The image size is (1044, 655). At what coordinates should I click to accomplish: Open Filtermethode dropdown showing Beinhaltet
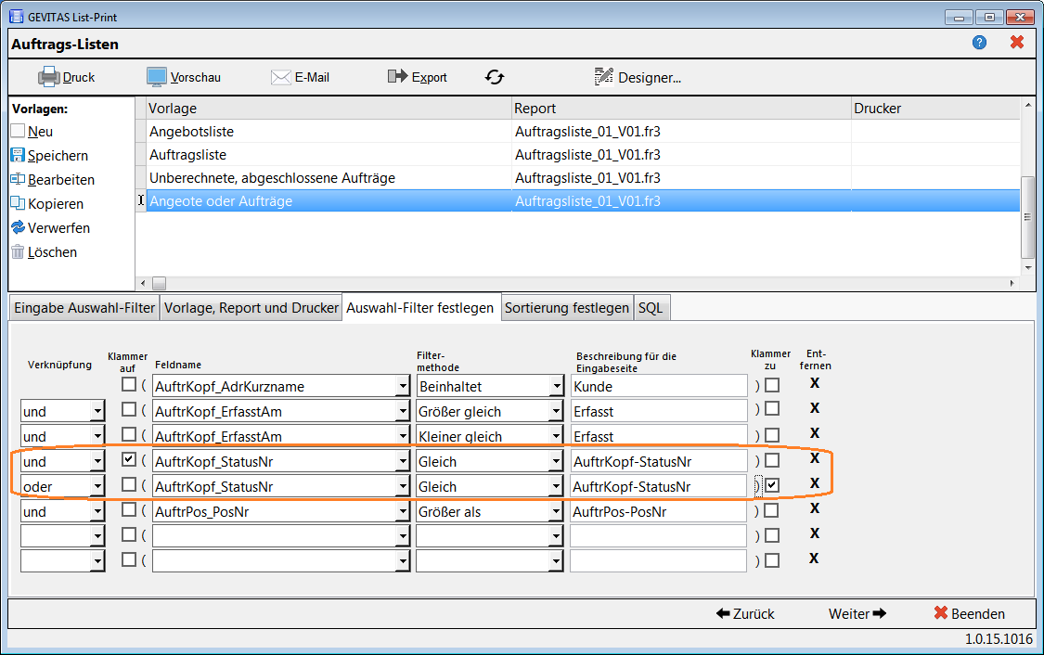click(x=557, y=387)
